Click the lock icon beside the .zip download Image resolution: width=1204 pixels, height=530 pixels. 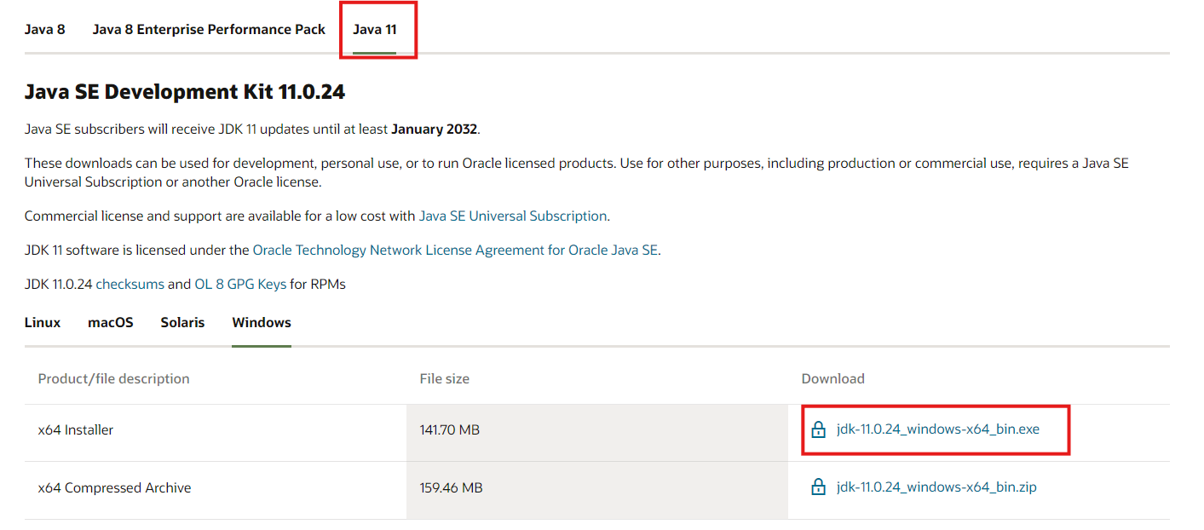[818, 487]
